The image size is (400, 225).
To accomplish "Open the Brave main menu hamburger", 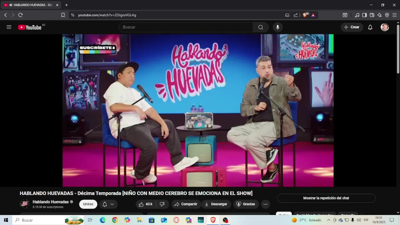I will pos(394,15).
